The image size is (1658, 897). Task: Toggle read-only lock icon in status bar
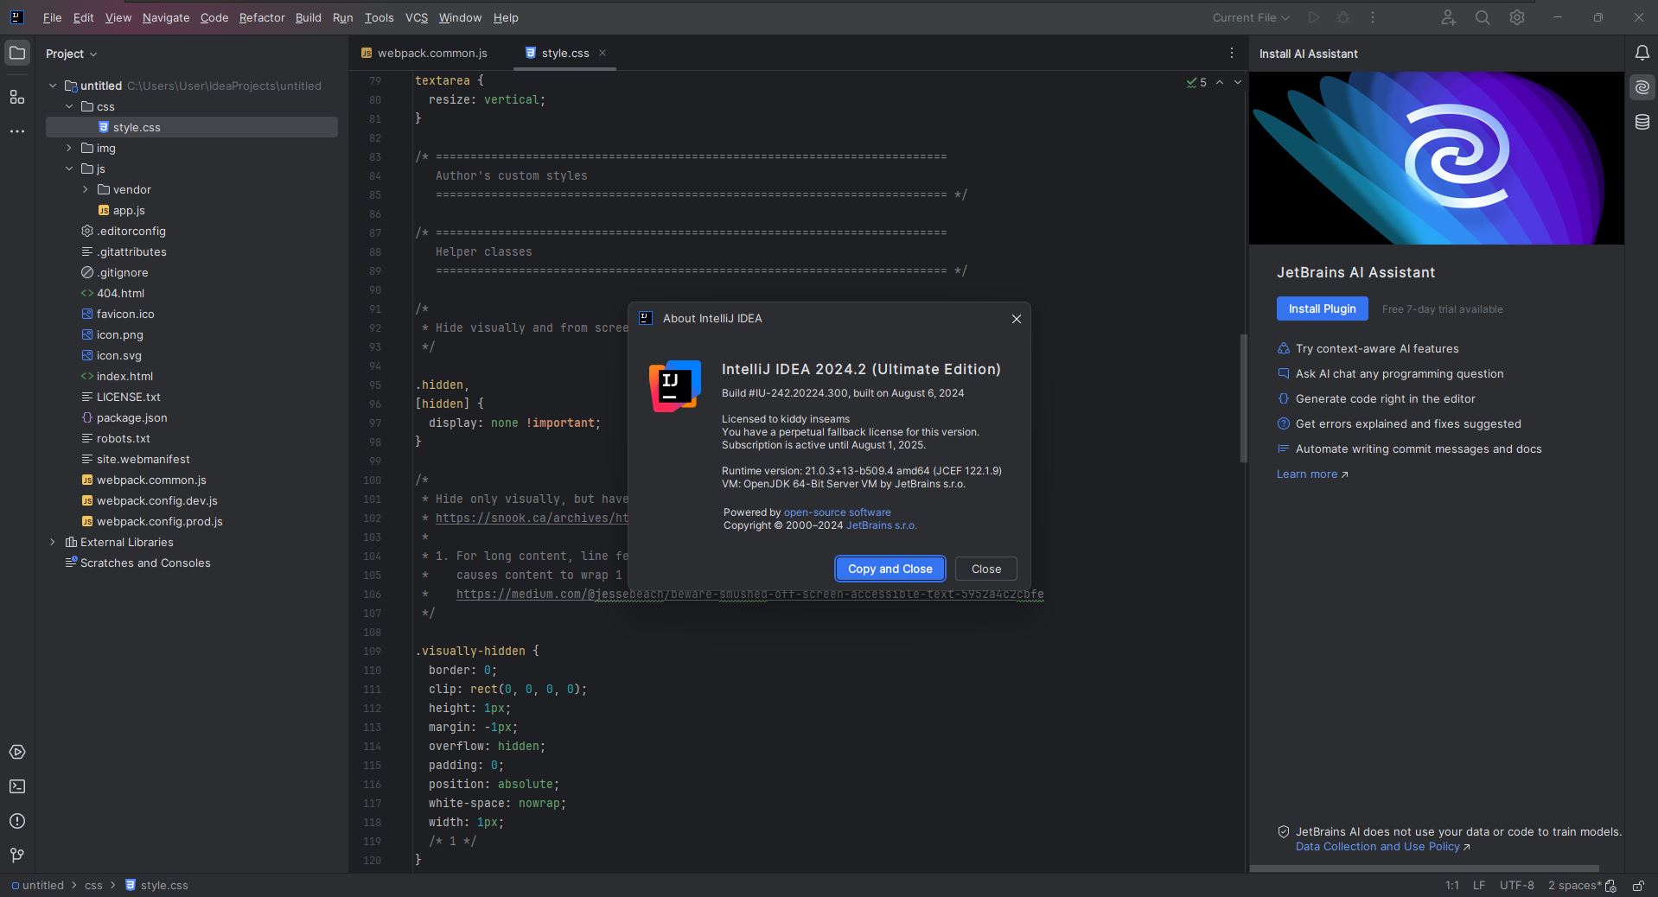1637,885
